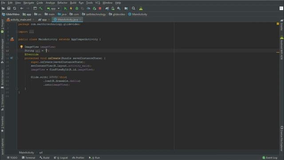Navigate back with the left arrow

point(22,8)
